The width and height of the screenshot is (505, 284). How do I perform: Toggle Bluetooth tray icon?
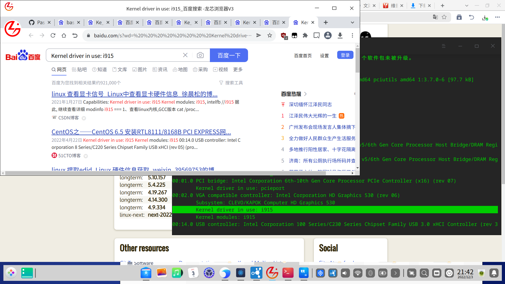[x=370, y=273]
